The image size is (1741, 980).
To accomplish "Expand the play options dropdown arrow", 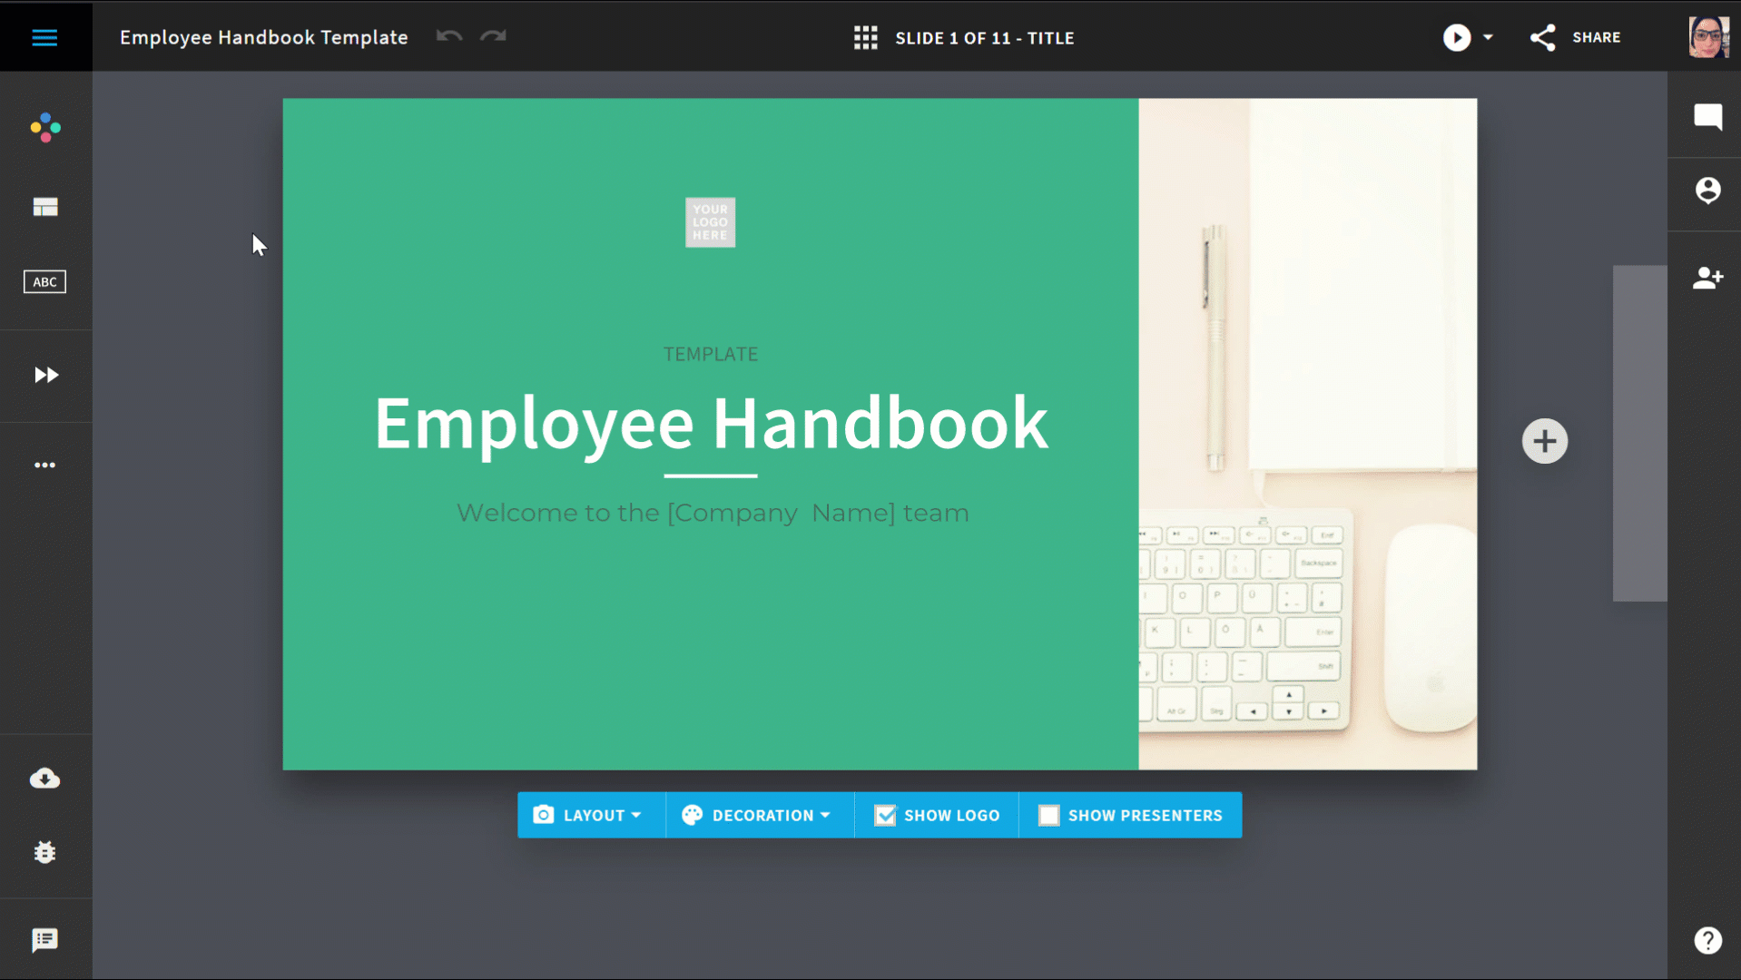I will click(1488, 37).
